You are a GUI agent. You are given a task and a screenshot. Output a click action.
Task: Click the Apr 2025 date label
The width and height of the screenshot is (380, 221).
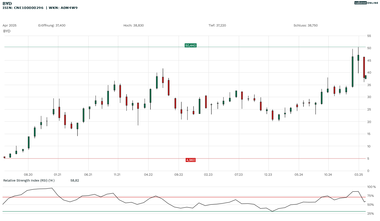pos(9,25)
